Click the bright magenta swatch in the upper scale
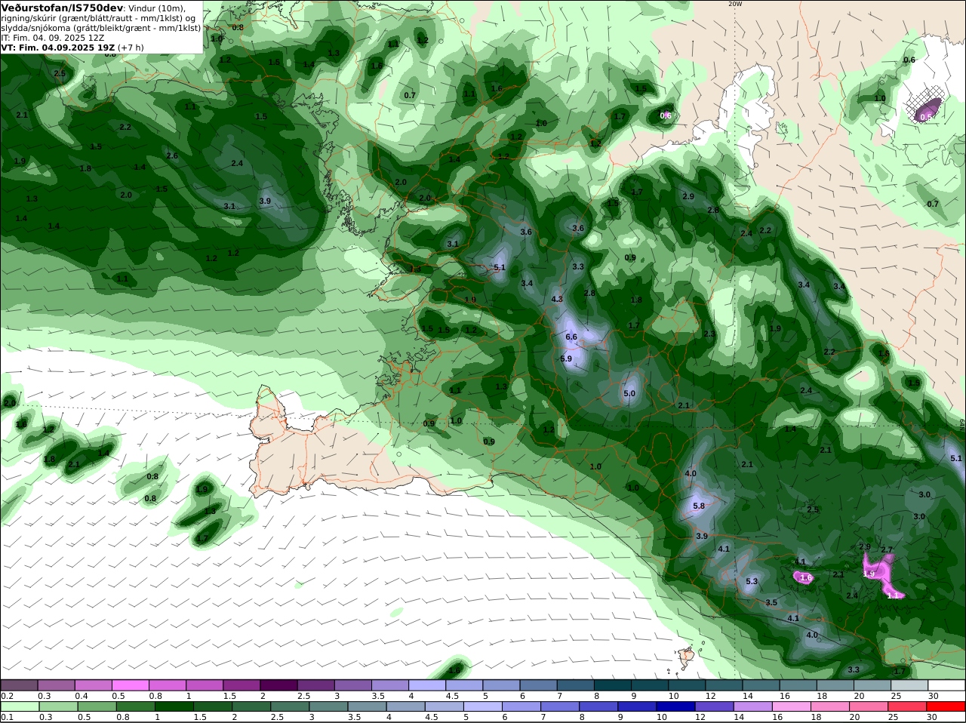Viewport: 966px width, 723px height. point(130,685)
